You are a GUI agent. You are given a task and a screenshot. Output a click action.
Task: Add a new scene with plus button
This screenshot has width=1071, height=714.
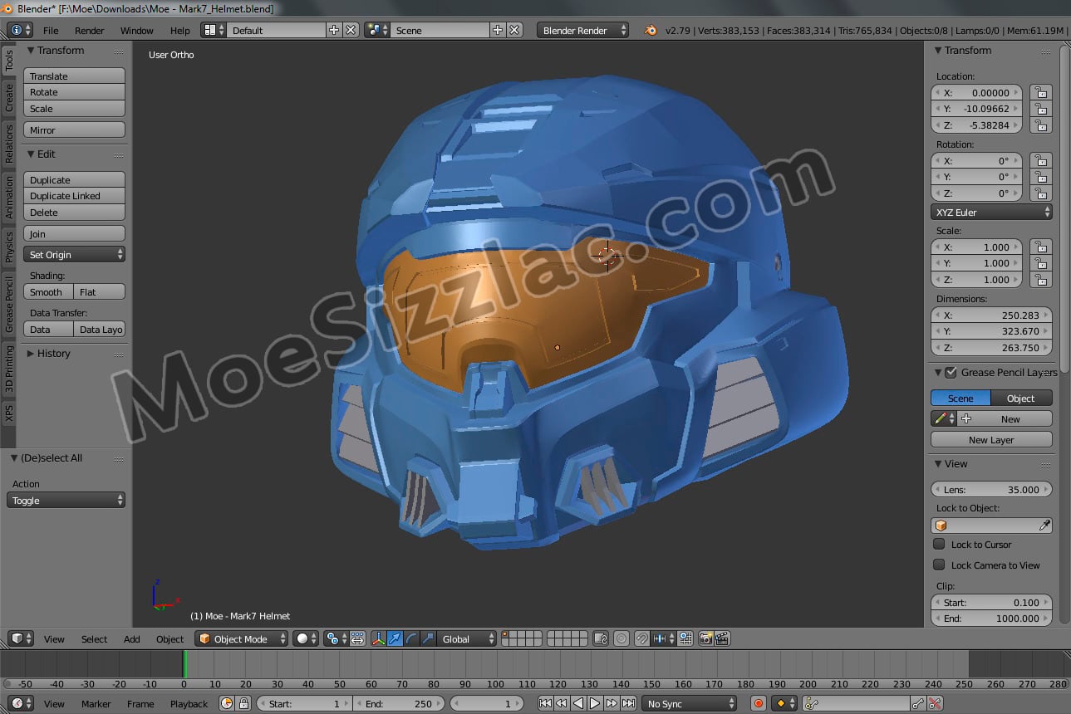[498, 30]
